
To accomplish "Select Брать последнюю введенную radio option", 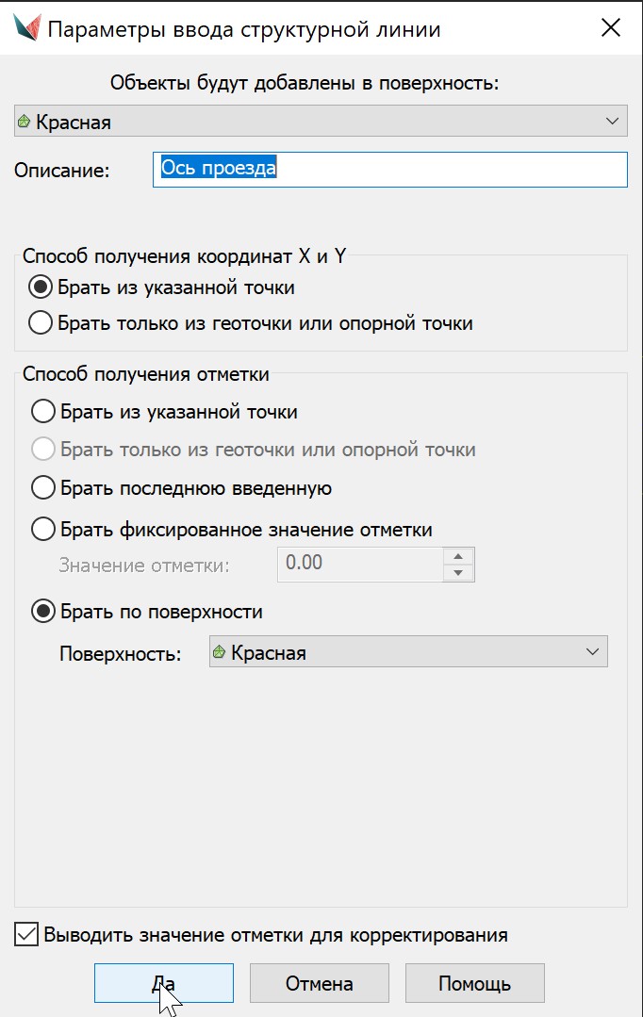I will pos(43,487).
